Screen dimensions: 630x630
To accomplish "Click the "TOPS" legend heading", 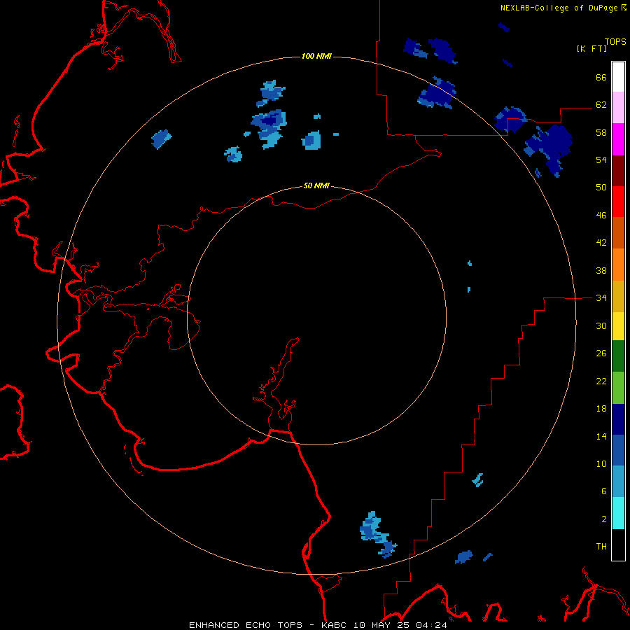I will coord(615,41).
